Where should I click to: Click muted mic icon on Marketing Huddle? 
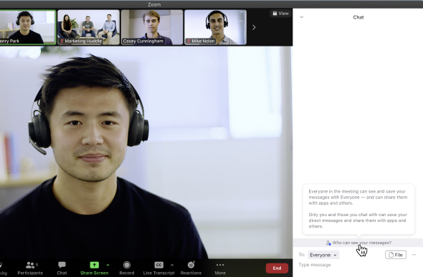point(62,42)
